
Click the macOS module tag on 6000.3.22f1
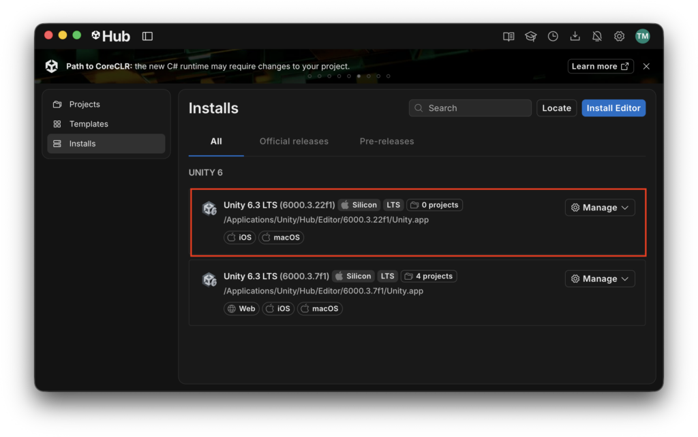[281, 238]
